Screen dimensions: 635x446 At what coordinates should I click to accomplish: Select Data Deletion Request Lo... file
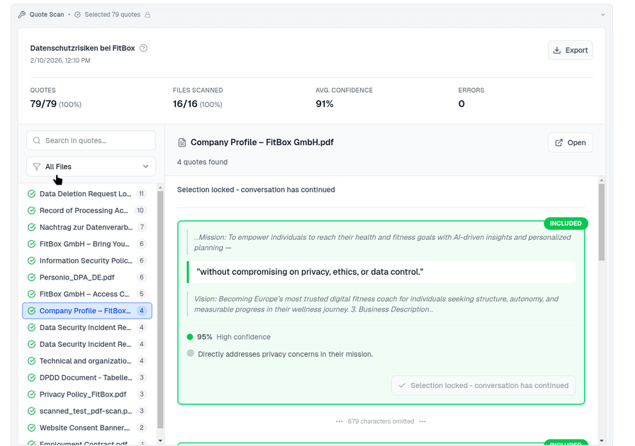86,194
